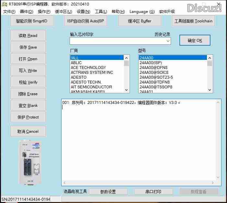Expand the 历史记录 chip history dropdown
Screen dimensions: 227x203
pos(168,41)
